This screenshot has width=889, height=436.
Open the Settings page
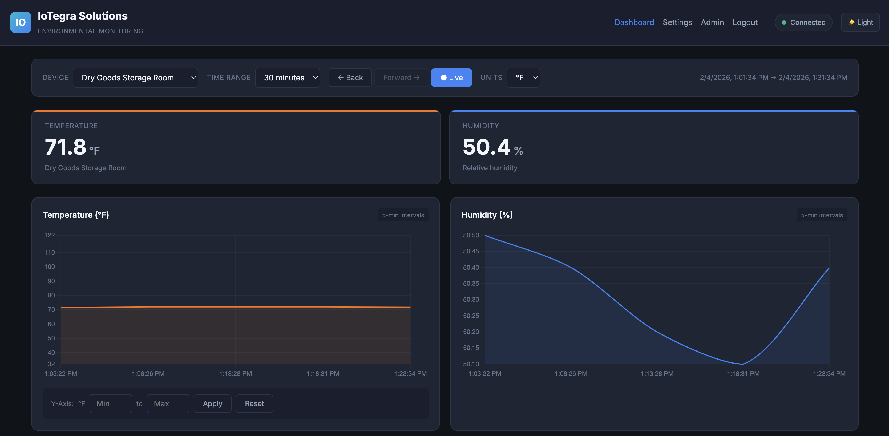pyautogui.click(x=677, y=22)
